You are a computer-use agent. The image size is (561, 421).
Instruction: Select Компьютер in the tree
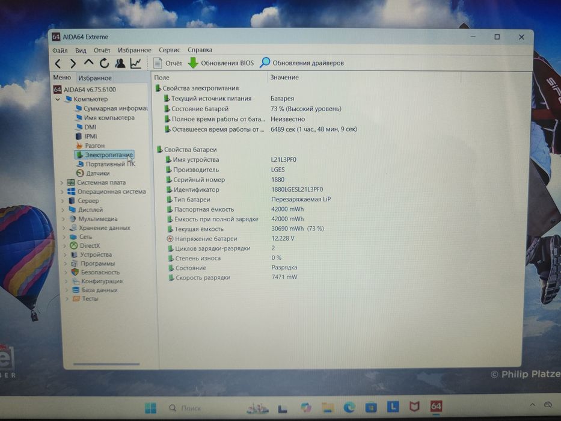click(x=87, y=99)
